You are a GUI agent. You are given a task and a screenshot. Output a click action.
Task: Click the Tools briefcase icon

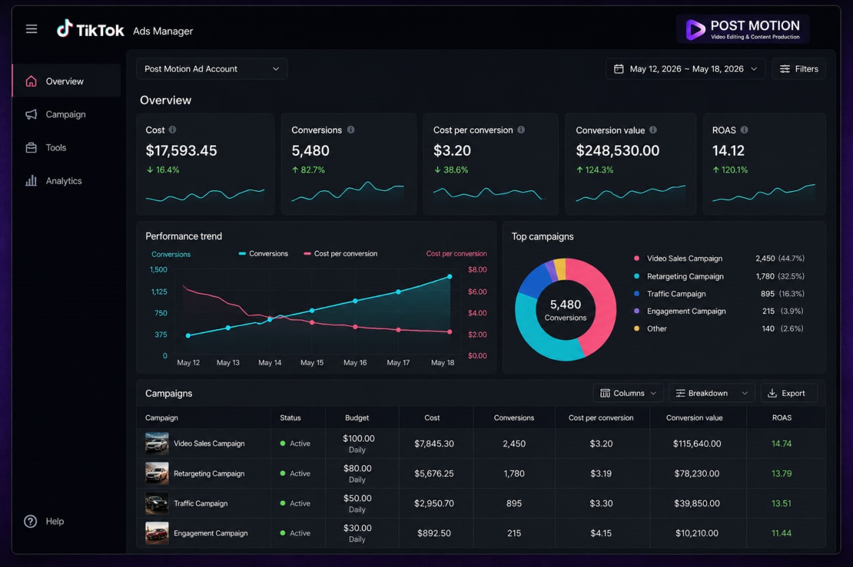point(31,148)
